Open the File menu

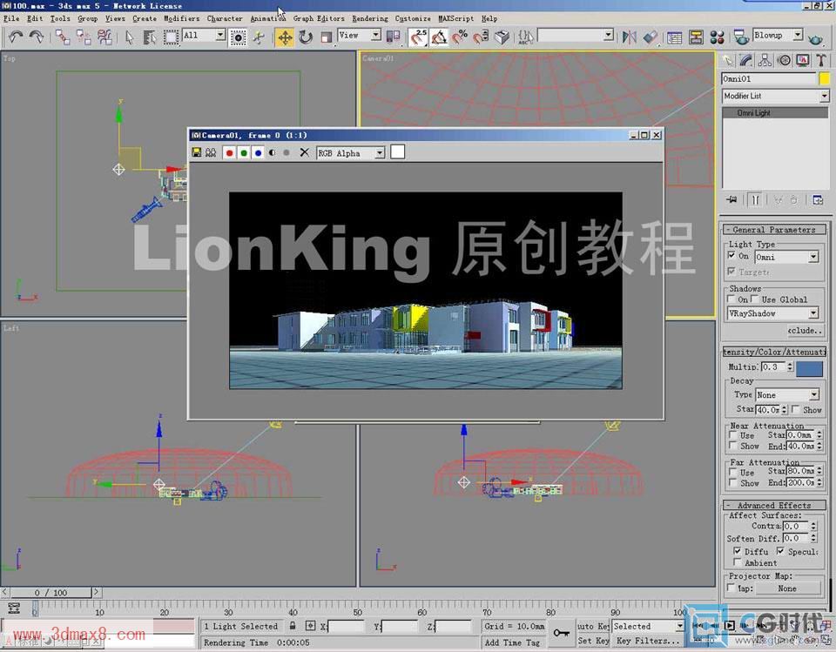point(11,18)
